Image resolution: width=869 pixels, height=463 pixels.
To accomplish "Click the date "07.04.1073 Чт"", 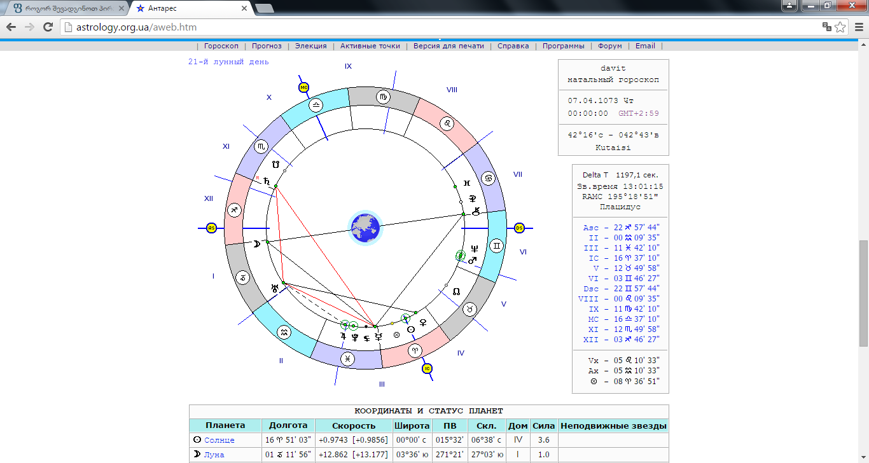I will coord(601,100).
